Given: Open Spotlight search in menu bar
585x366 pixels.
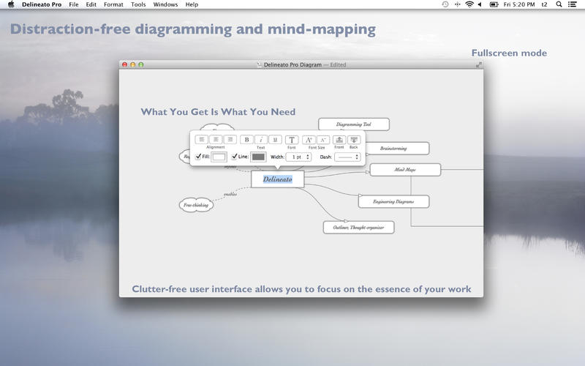Looking at the screenshot, I should coord(558,4).
